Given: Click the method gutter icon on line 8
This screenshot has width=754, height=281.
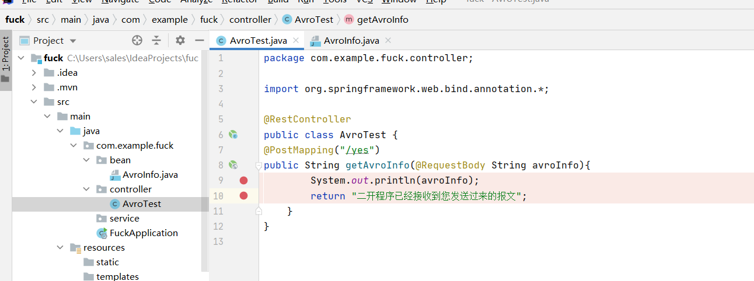Looking at the screenshot, I should tap(233, 165).
